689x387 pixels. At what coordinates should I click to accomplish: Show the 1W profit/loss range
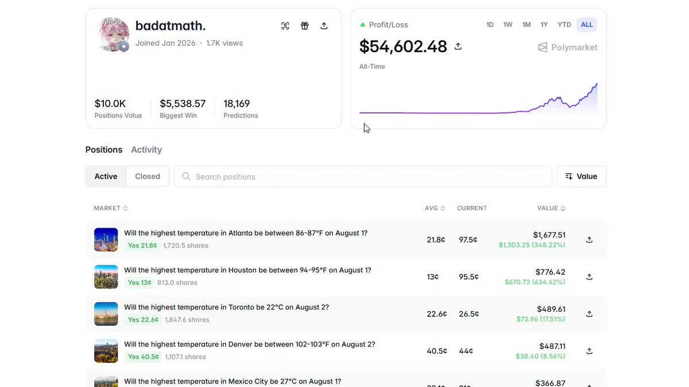pos(508,25)
